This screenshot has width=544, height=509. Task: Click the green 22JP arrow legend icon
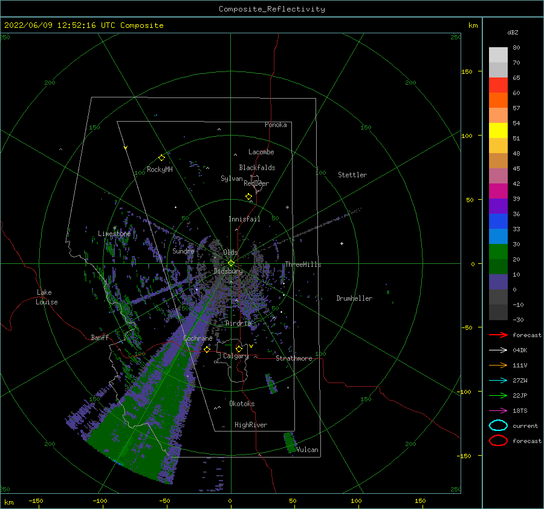coord(498,395)
